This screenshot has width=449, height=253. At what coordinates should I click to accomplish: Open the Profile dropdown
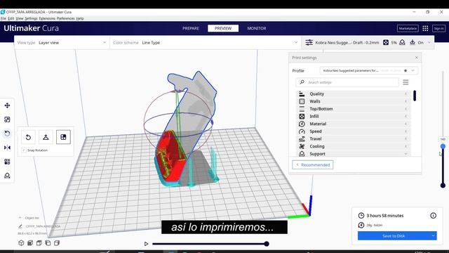tap(369, 70)
